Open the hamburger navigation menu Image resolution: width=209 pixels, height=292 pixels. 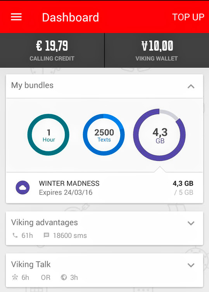(16, 17)
